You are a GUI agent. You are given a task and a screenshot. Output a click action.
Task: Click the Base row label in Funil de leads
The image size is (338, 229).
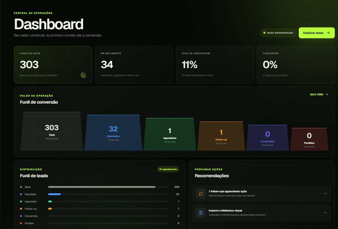click(x=28, y=187)
